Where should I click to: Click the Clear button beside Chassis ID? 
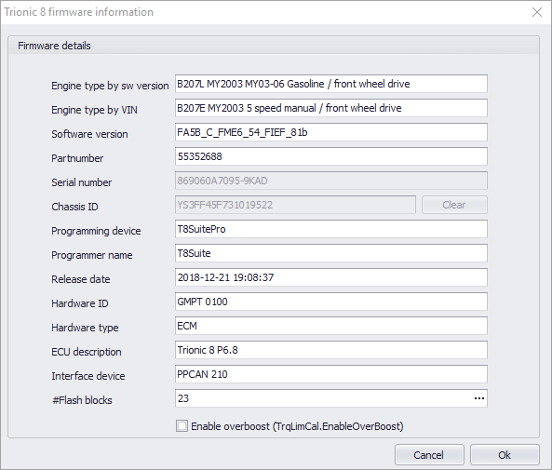pyautogui.click(x=454, y=205)
